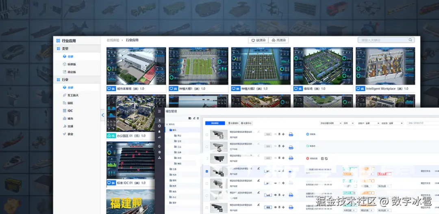
Task: Click the bar chart icon in the dark sidebar
Action: pos(160,137)
